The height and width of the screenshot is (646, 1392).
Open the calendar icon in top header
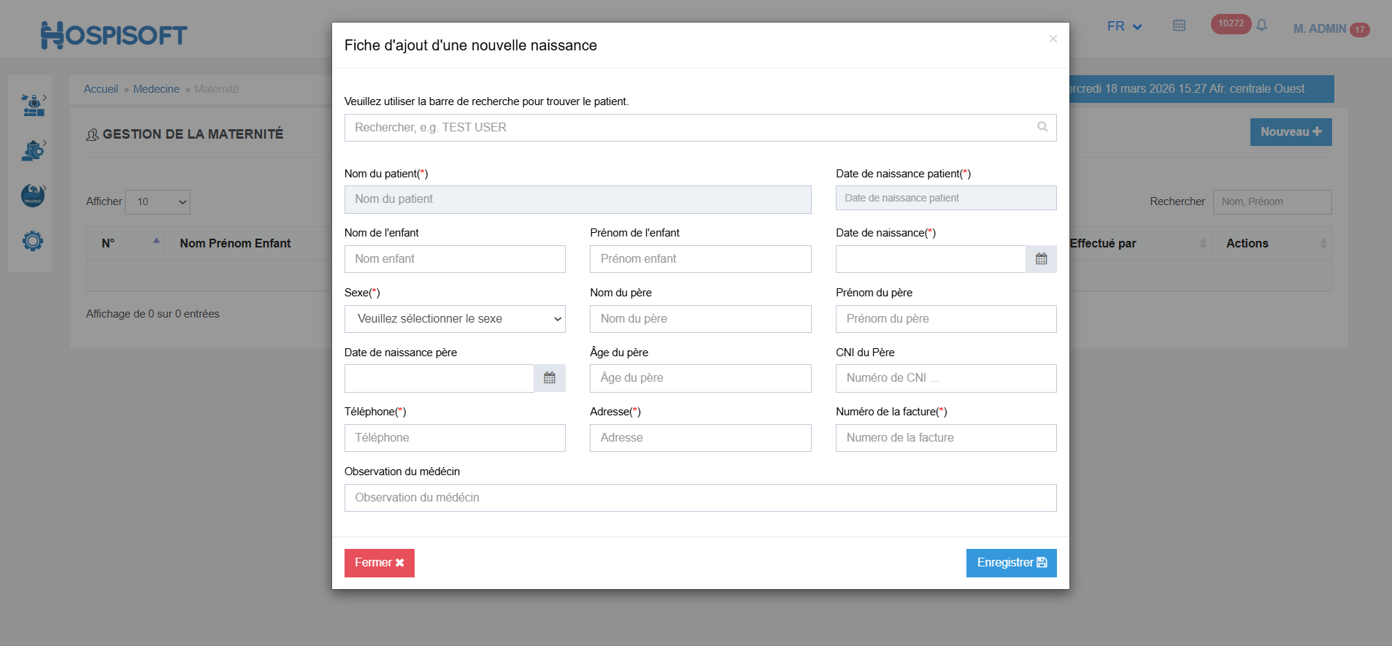pyautogui.click(x=1179, y=26)
